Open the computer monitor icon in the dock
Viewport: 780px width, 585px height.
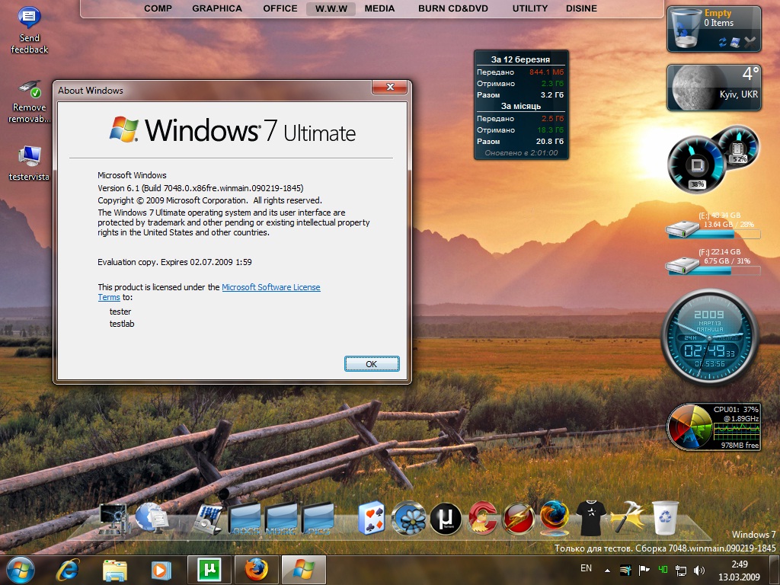tap(113, 519)
